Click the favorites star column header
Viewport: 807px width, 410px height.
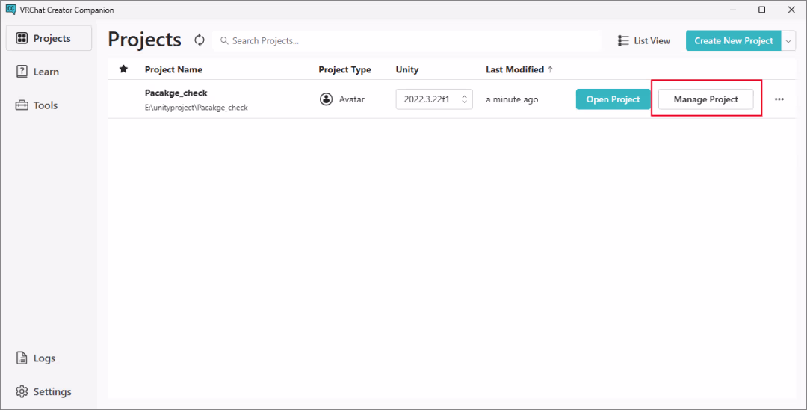(123, 69)
